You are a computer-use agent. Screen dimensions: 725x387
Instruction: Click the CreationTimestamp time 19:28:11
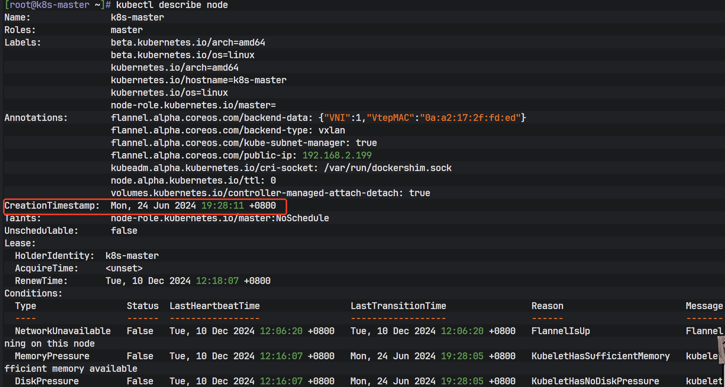(x=223, y=206)
